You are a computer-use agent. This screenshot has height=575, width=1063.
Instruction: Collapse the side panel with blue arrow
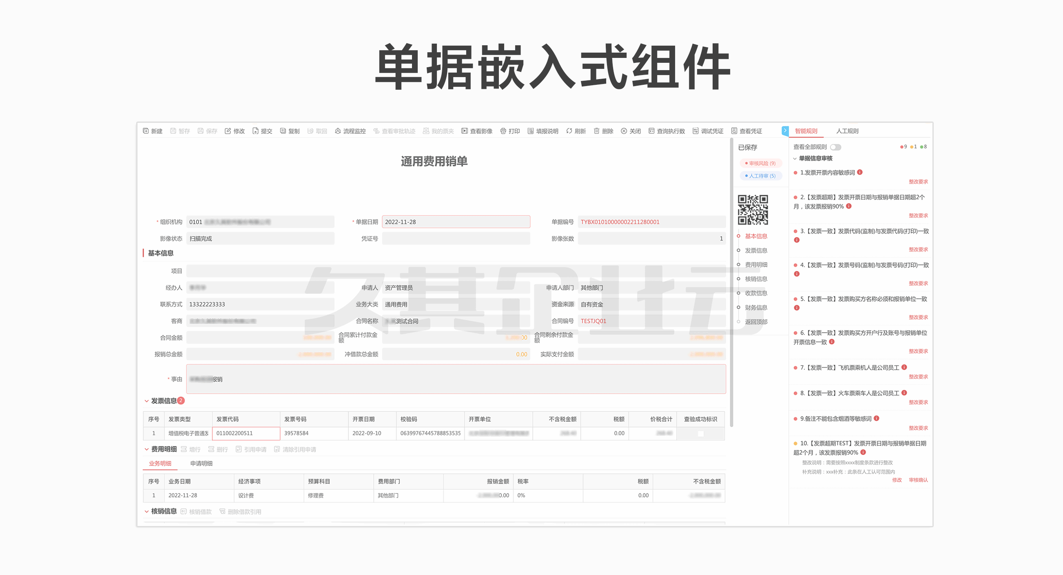(785, 130)
